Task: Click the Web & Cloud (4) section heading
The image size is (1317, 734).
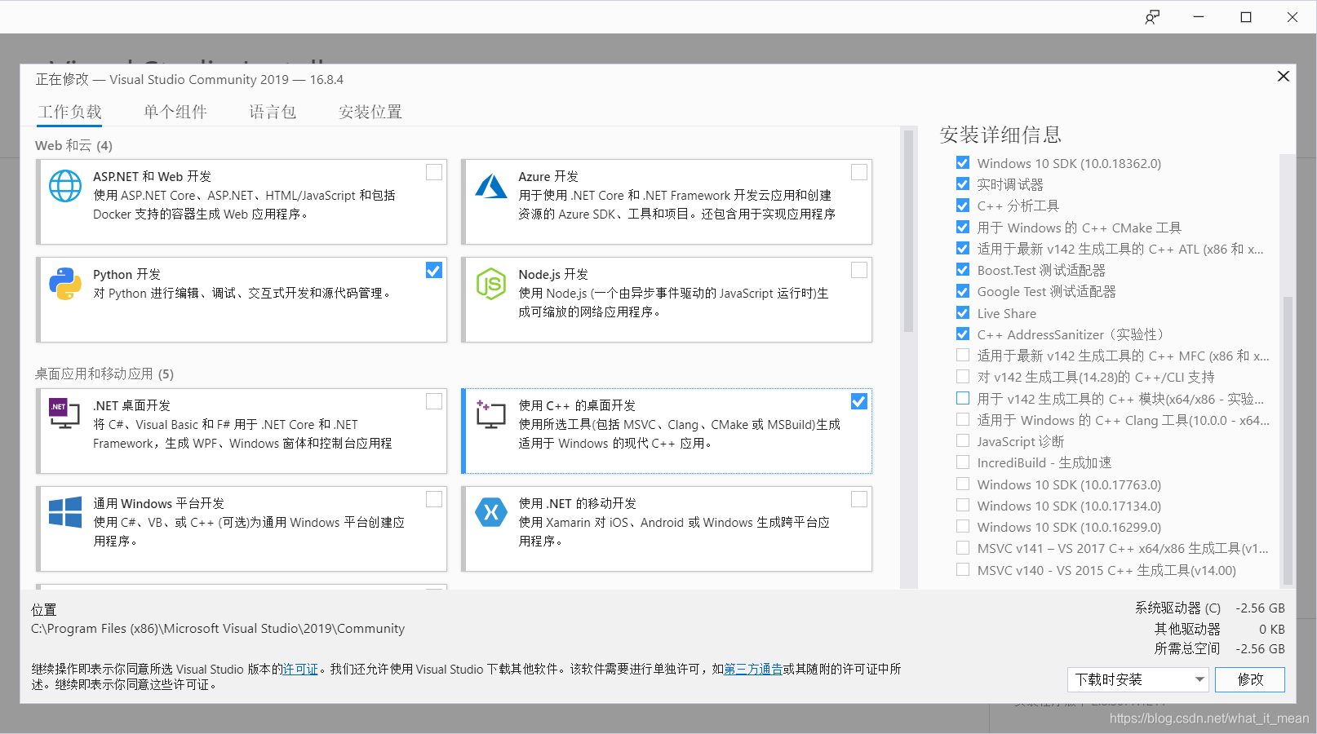Action: [x=73, y=145]
